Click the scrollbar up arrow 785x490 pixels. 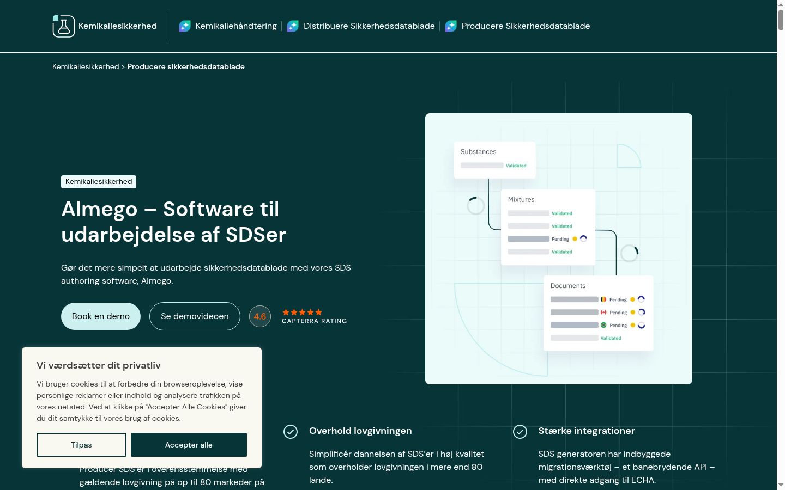[x=781, y=4]
